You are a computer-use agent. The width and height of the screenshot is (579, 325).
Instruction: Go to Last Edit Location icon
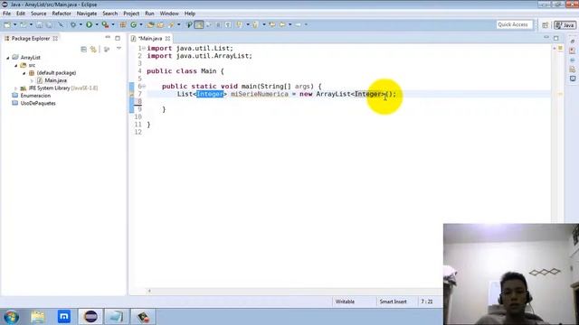tap(272, 24)
